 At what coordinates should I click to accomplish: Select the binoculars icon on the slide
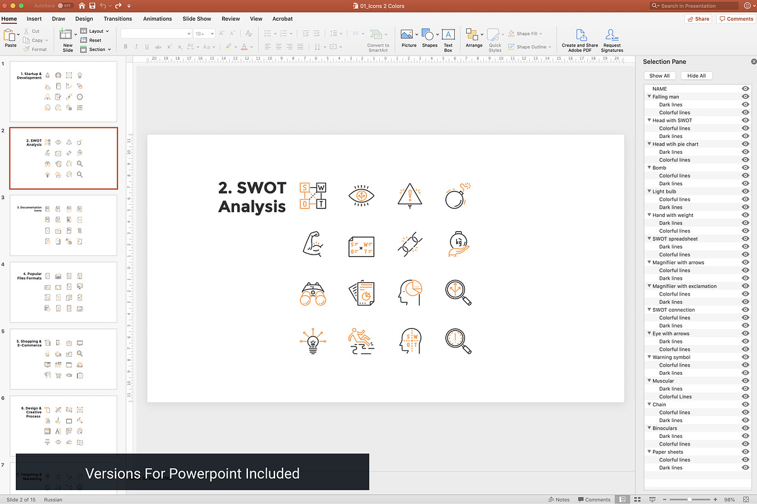[x=313, y=294]
